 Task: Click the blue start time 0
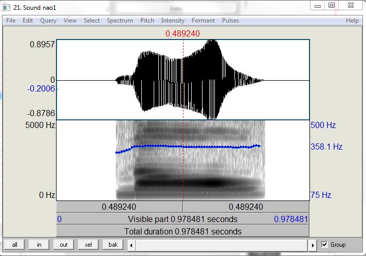[x=60, y=219]
